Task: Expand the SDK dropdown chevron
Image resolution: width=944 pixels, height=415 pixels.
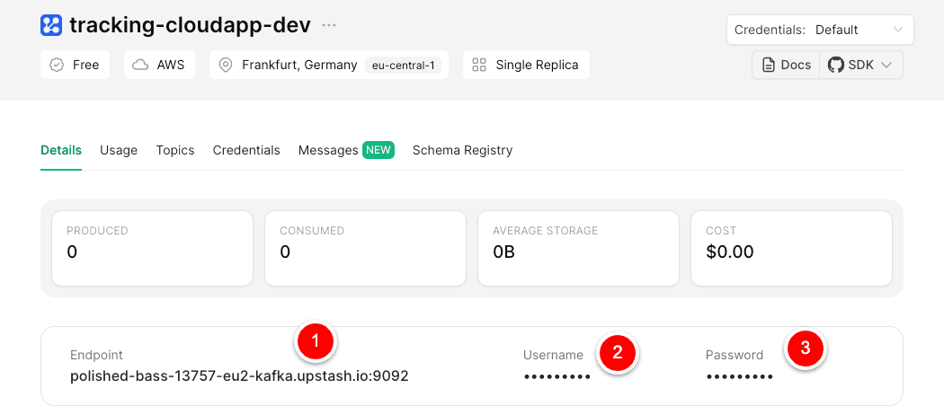Action: coord(886,65)
